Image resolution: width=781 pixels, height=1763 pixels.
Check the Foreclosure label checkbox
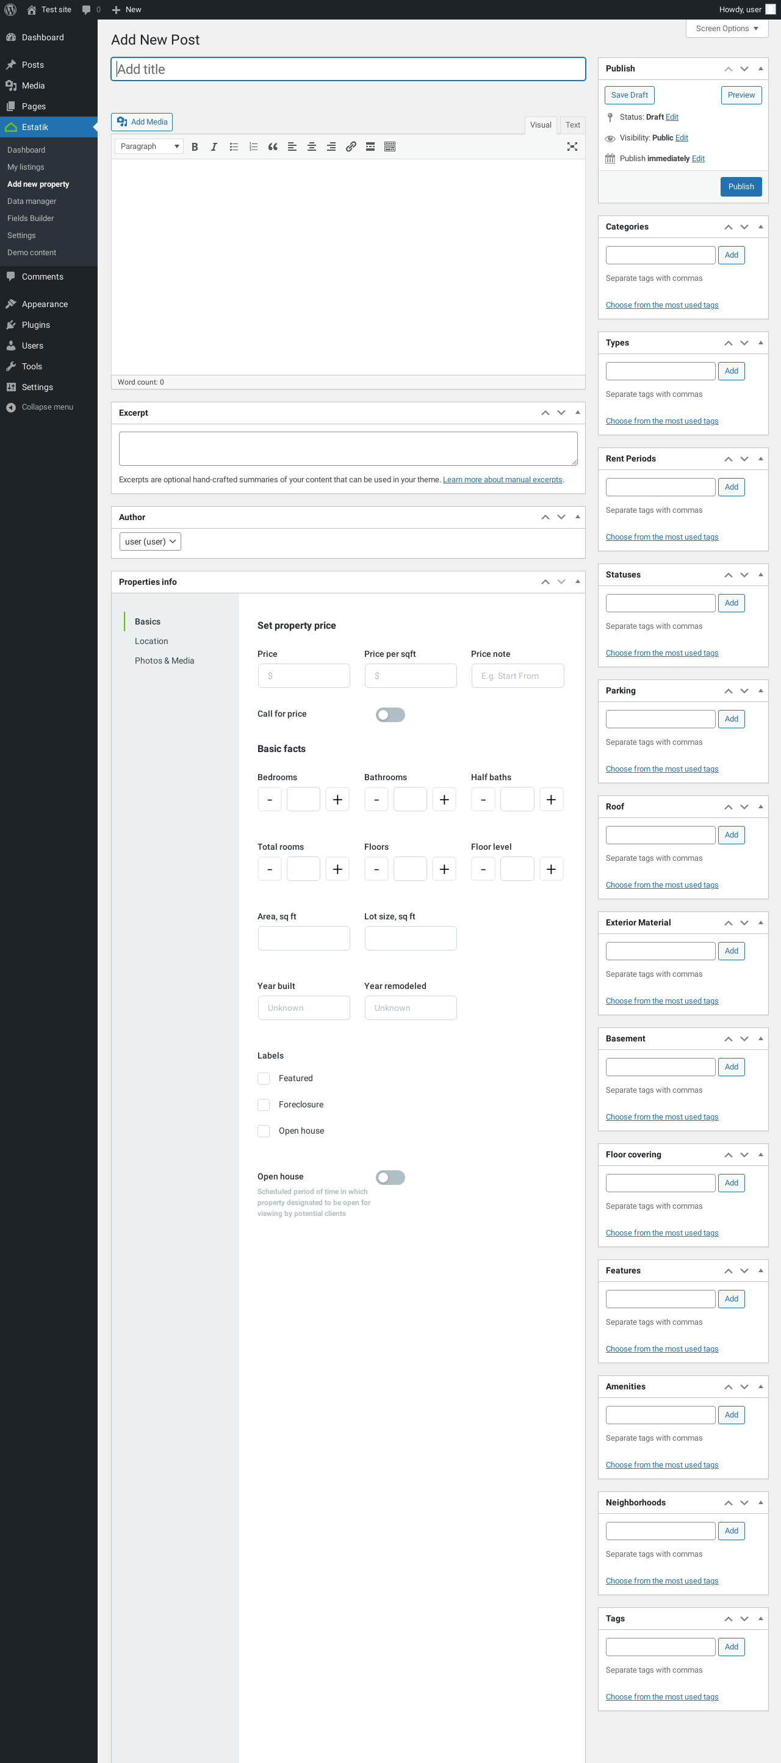tap(264, 1104)
